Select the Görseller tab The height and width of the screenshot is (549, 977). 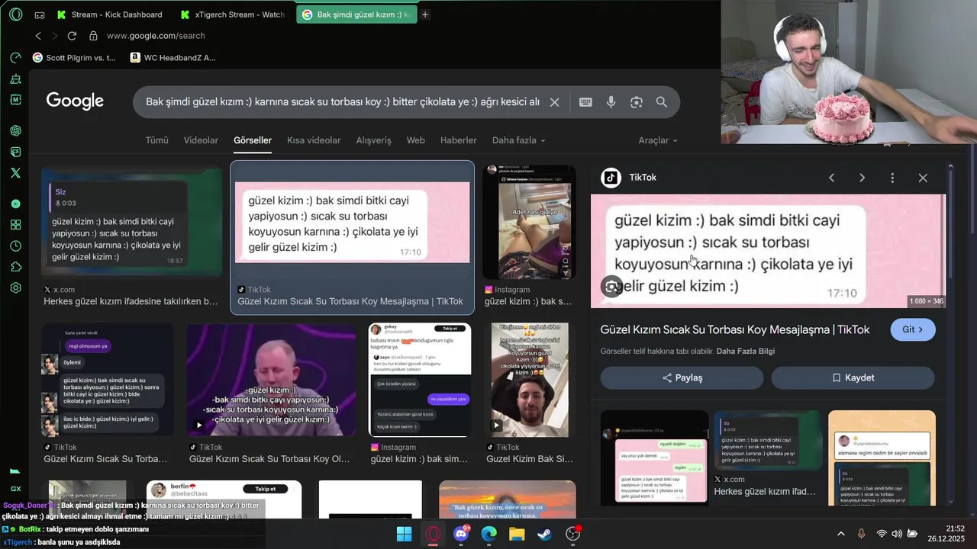[253, 140]
